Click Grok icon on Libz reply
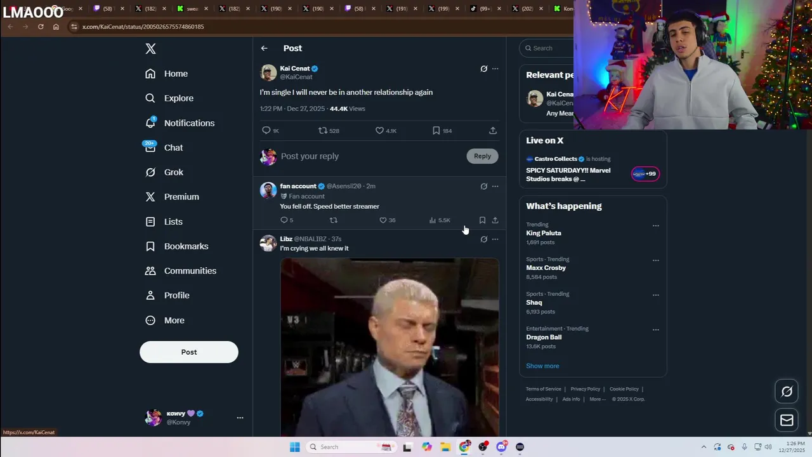The image size is (812, 457). [x=483, y=239]
